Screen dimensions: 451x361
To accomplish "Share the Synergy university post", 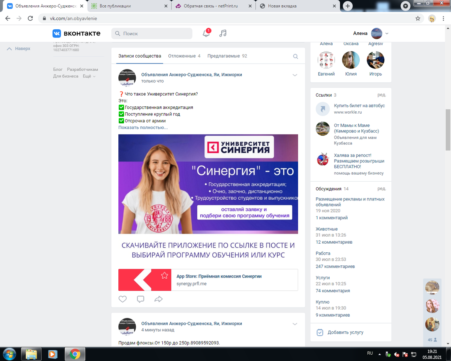I will (159, 299).
